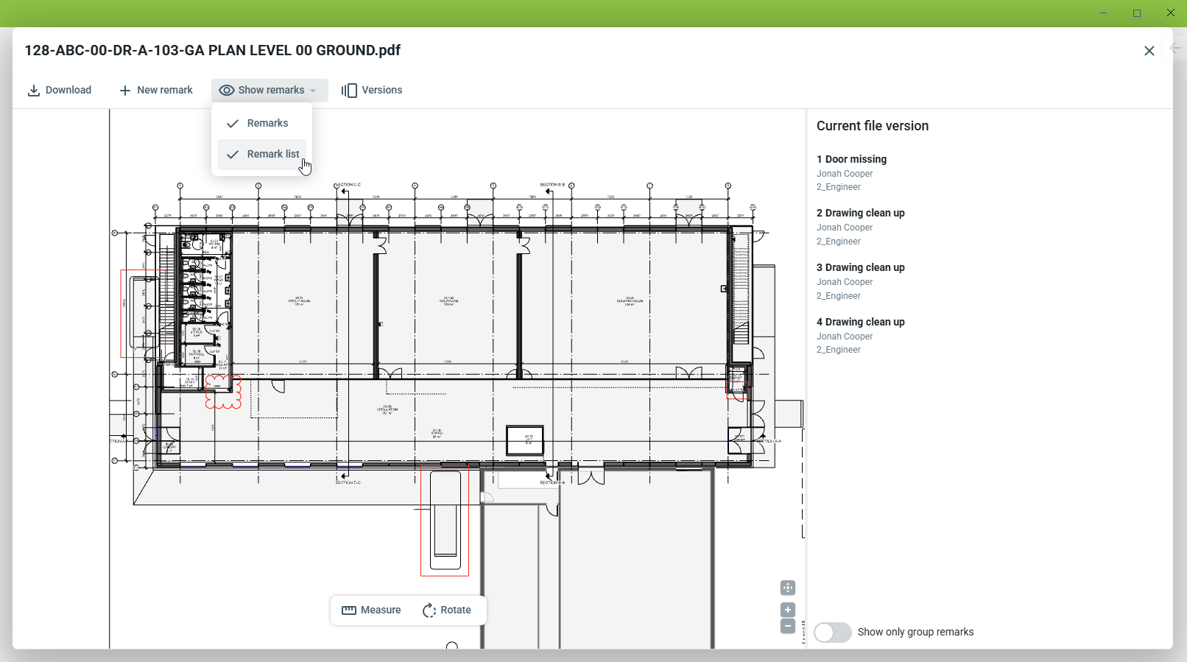
Task: Click the plus icon for New remark
Action: coord(125,91)
